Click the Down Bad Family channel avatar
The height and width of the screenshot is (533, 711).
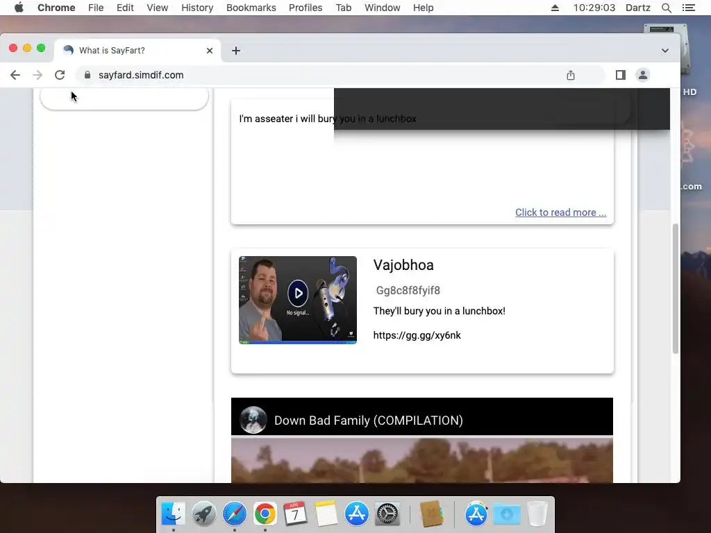[253, 420]
